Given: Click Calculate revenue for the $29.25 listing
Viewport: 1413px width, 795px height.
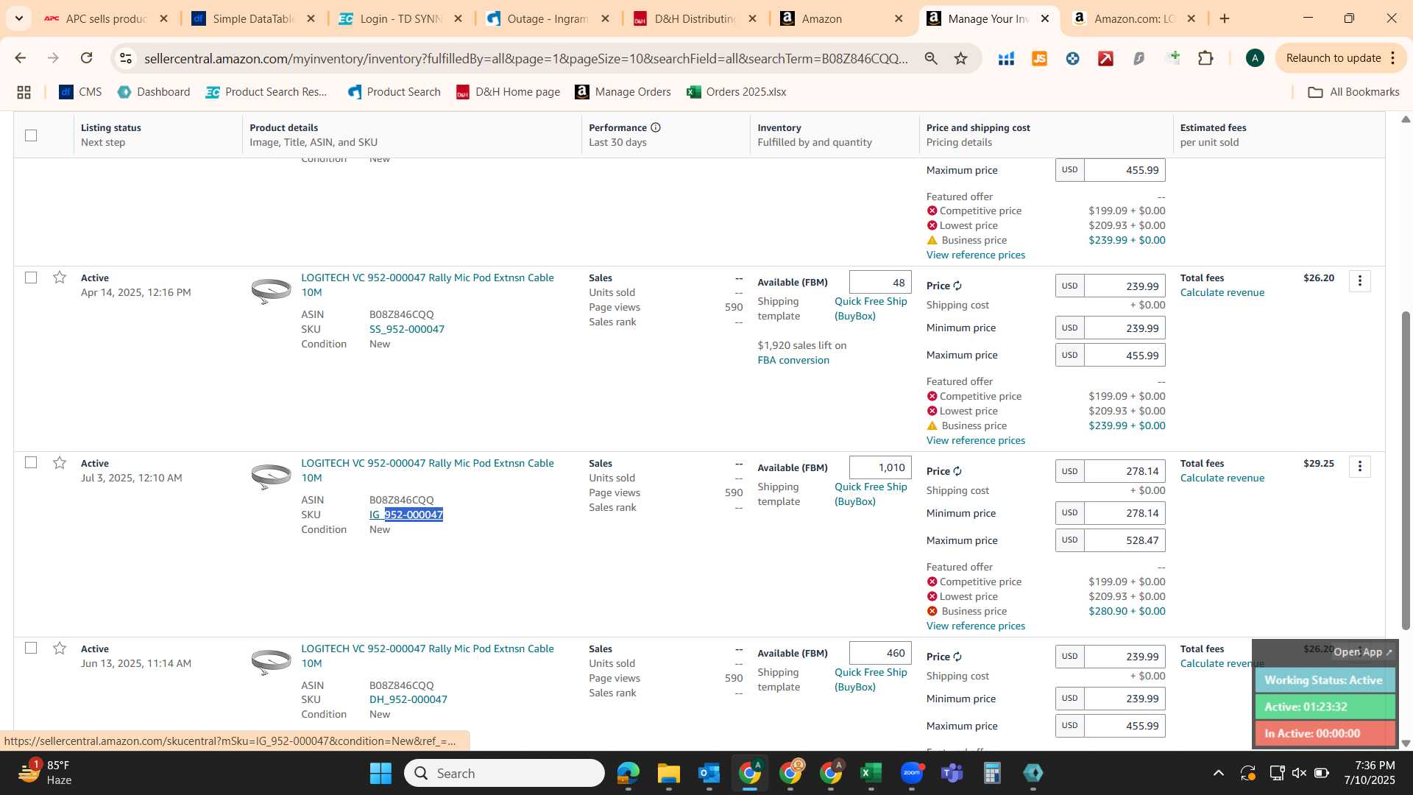Looking at the screenshot, I should 1222,478.
